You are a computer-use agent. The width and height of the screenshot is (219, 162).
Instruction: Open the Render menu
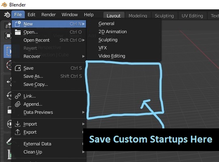49,15
